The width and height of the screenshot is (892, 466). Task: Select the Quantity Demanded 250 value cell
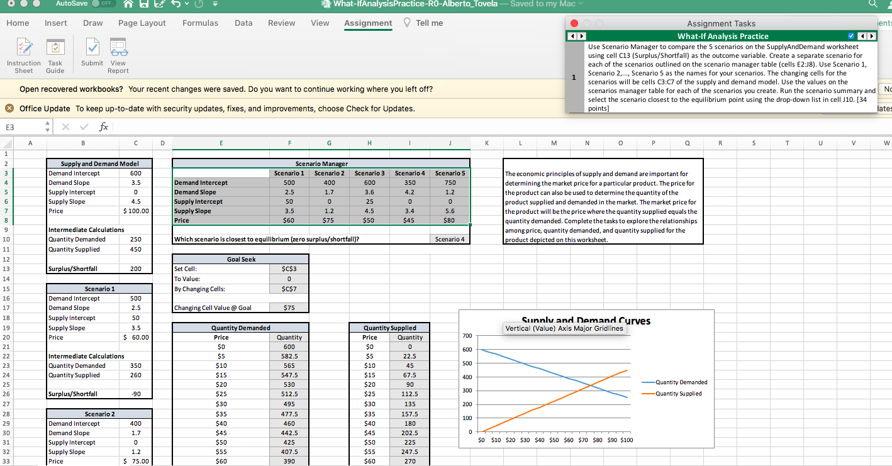[x=136, y=240]
